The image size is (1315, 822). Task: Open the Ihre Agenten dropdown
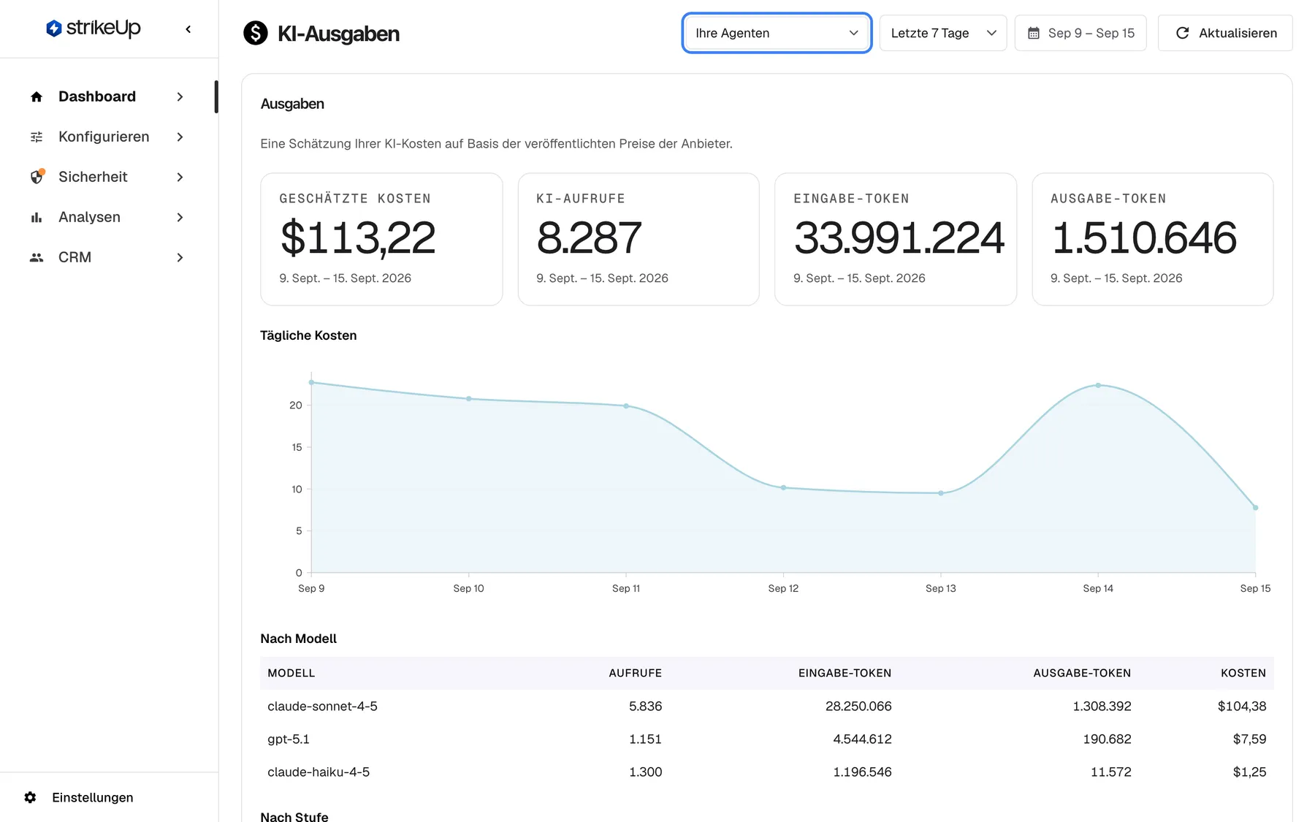(777, 33)
